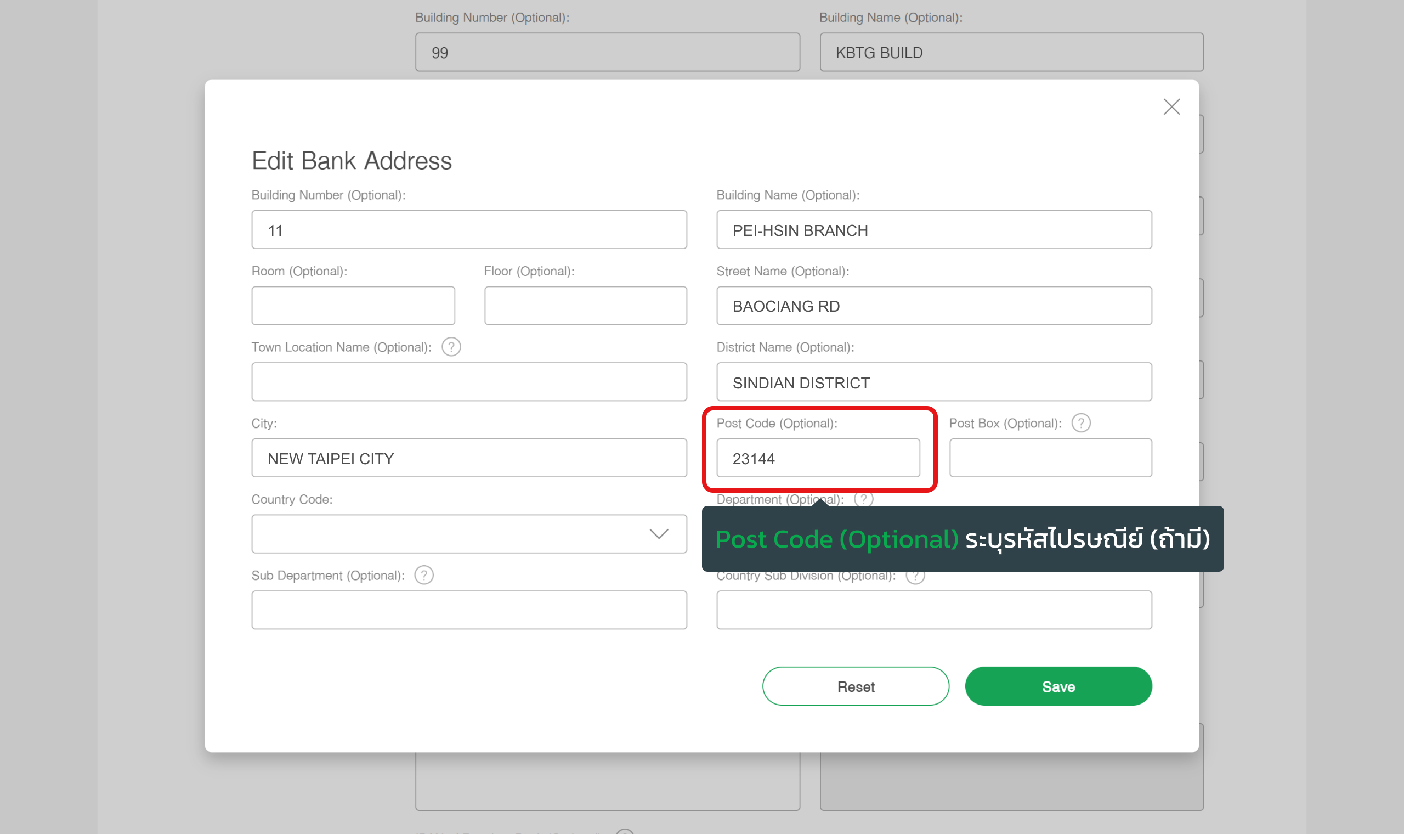Click the Reset button
The height and width of the screenshot is (834, 1404).
pos(856,686)
